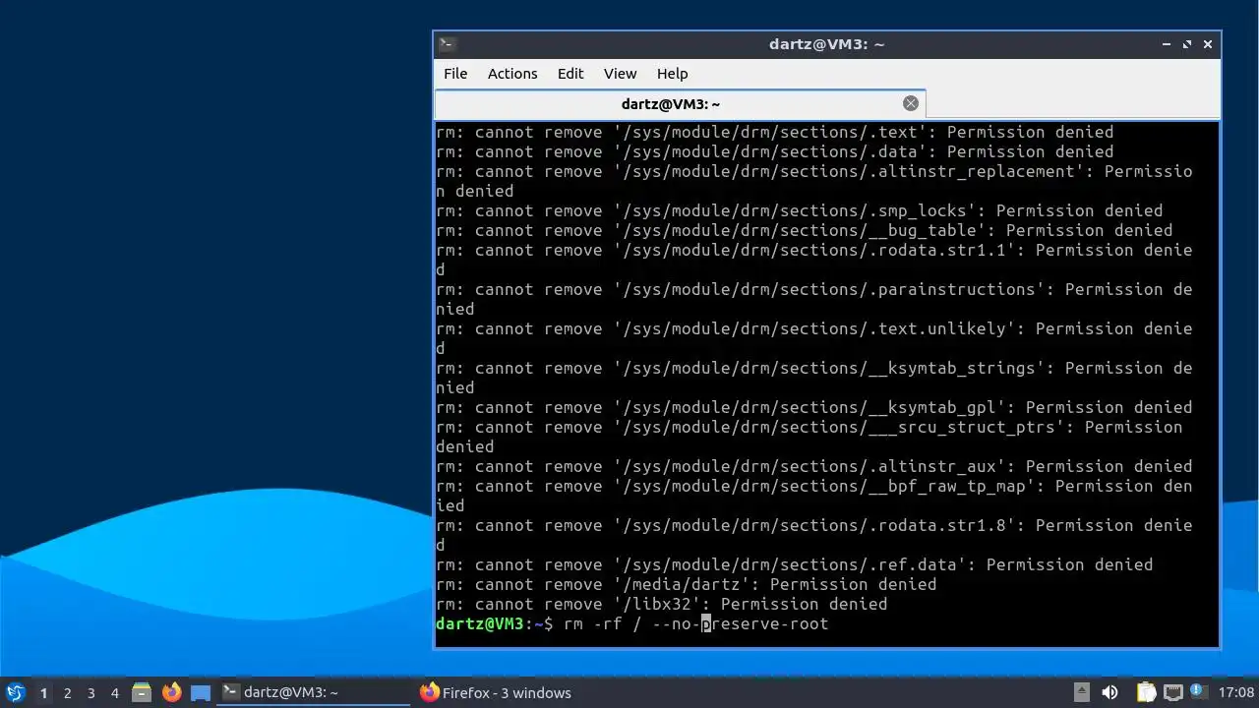Minimize the terminal window
The image size is (1259, 708).
point(1167,44)
